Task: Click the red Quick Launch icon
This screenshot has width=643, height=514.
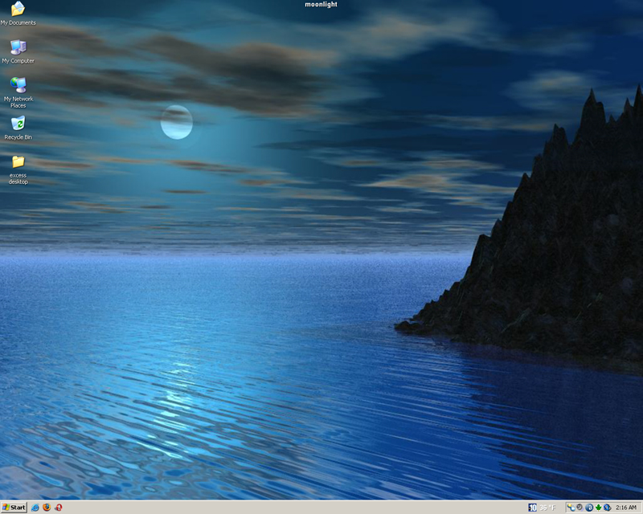Action: point(59,508)
